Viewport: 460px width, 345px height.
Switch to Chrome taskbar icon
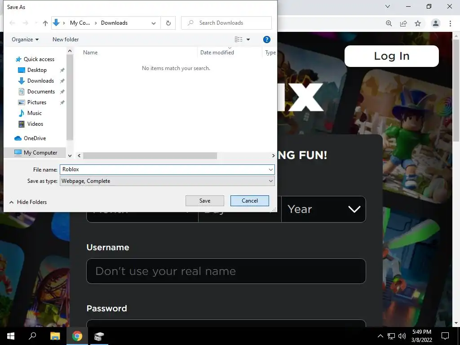[x=77, y=336]
